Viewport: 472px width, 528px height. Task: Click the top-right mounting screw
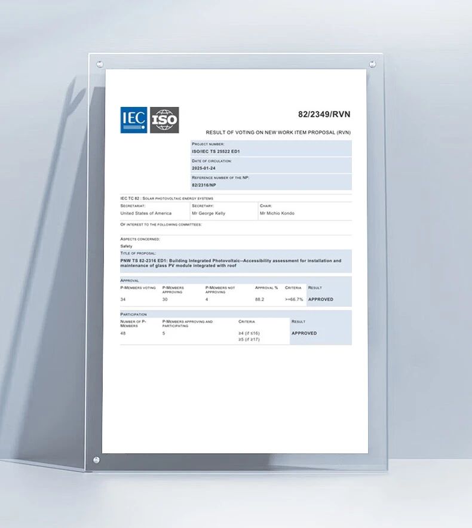coord(372,64)
